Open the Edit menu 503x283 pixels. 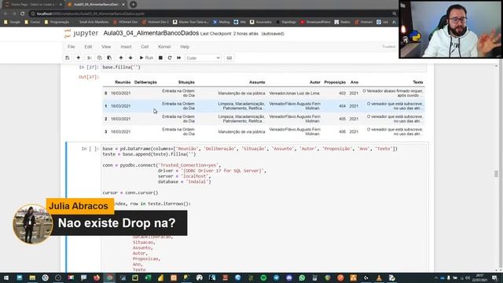88,47
